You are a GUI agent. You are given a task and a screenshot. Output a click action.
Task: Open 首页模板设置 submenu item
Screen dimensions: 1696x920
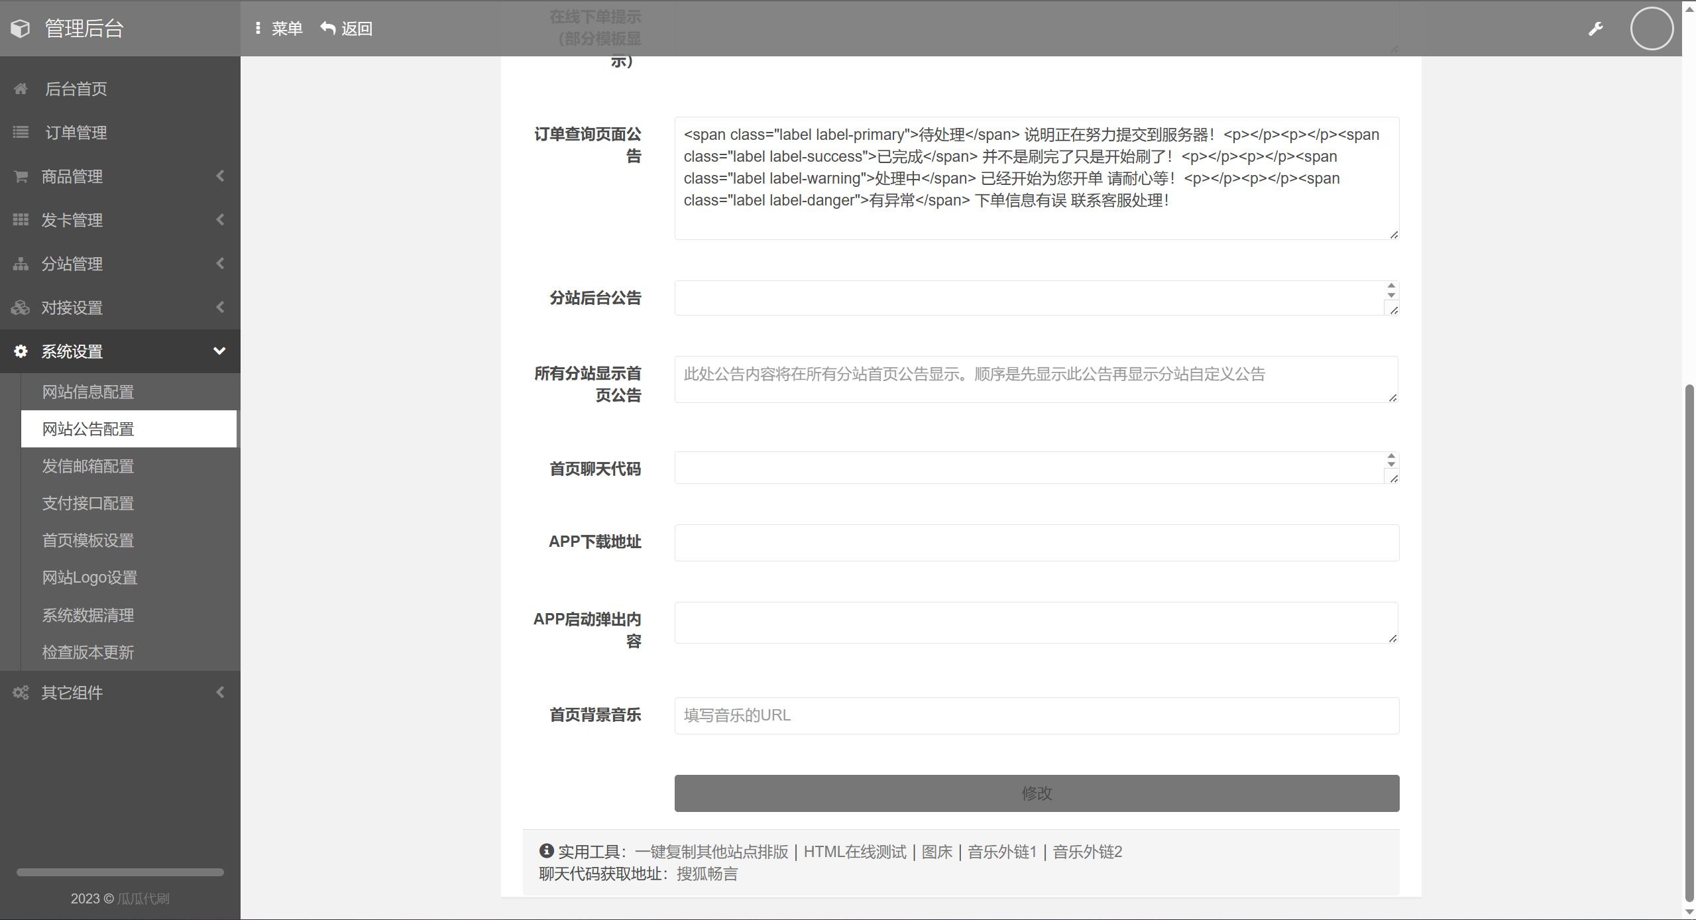tap(88, 541)
